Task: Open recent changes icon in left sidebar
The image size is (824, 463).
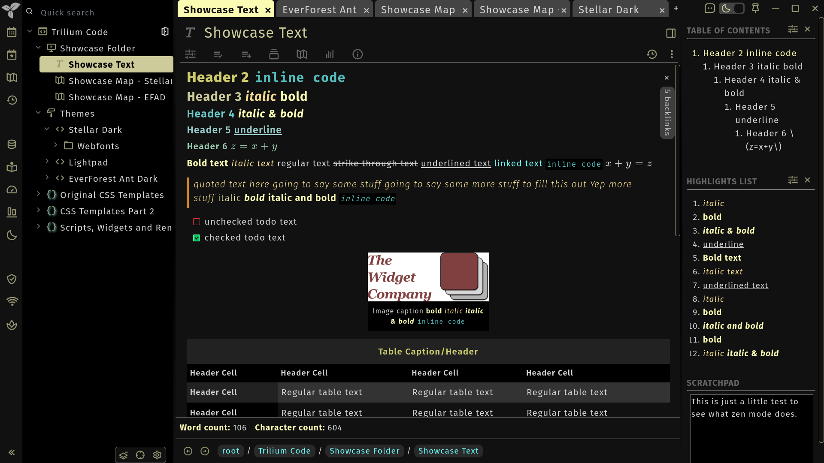Action: [12, 100]
